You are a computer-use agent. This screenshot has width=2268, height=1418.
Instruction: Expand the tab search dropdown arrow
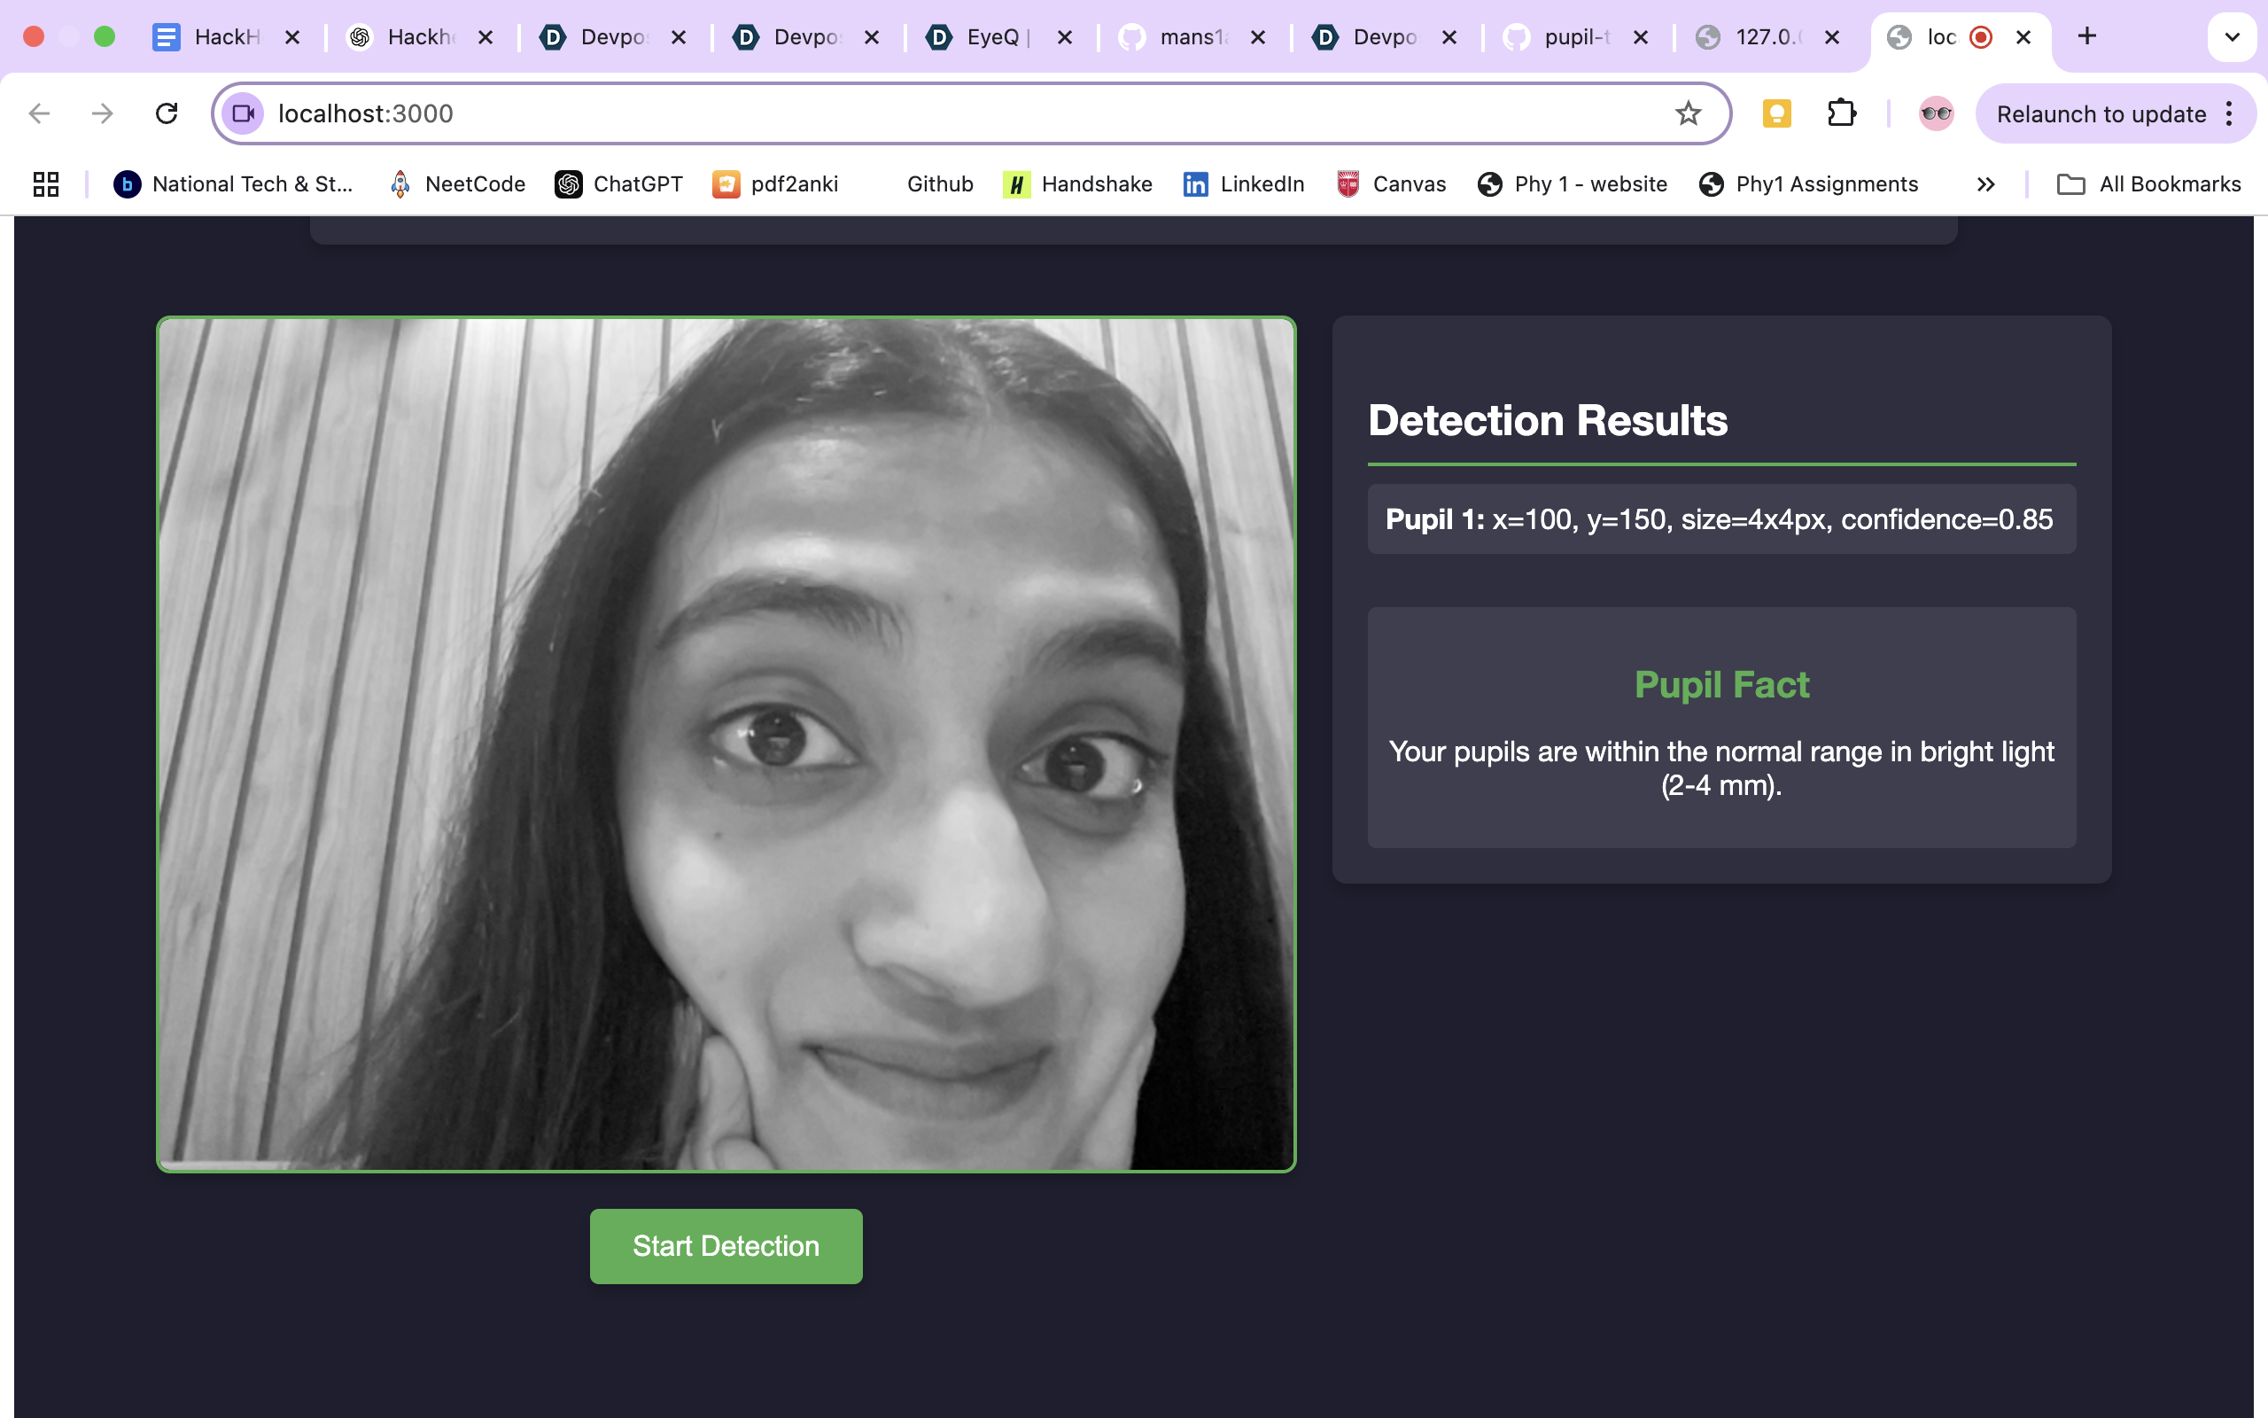[2232, 36]
